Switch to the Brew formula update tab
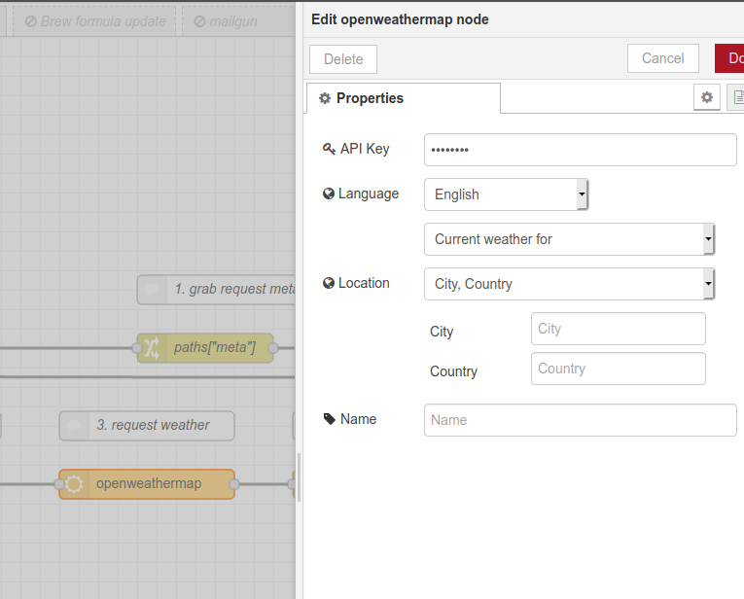Viewport: 744px width, 599px height. pyautogui.click(x=95, y=21)
